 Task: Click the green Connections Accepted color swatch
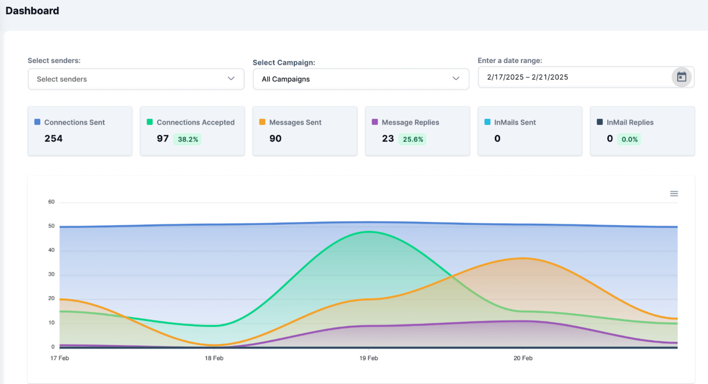(150, 122)
